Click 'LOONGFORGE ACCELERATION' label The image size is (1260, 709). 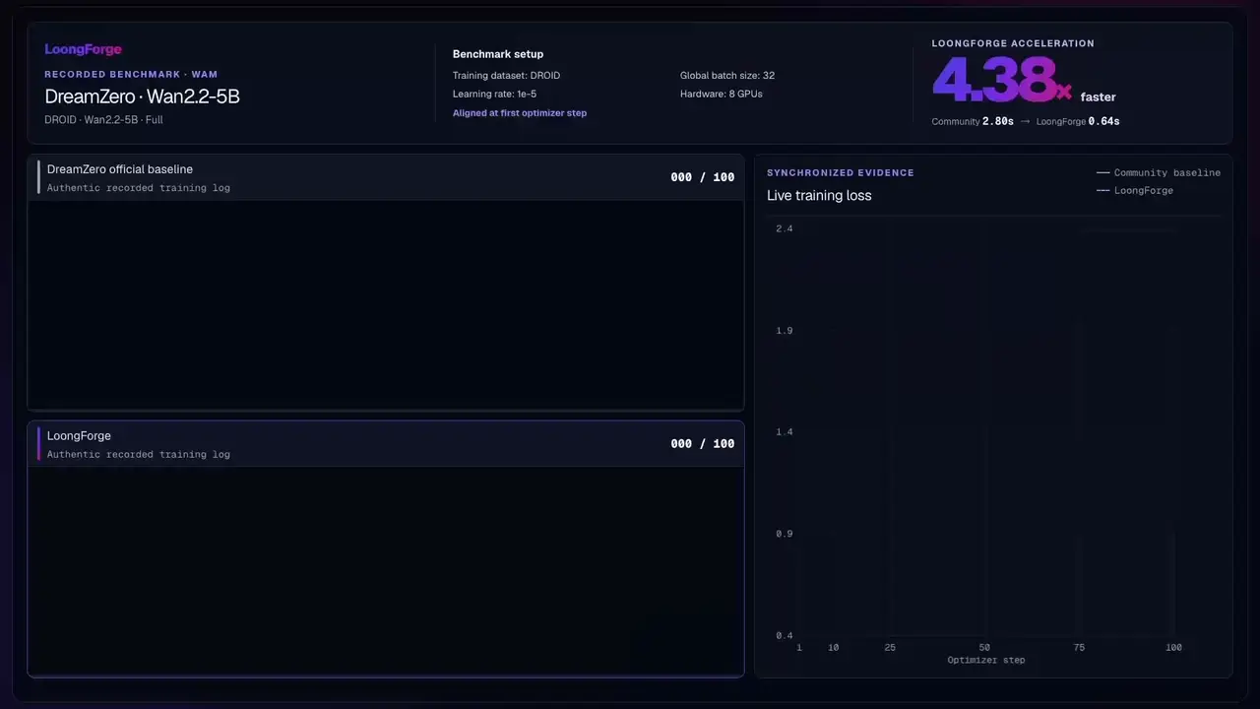point(1013,43)
